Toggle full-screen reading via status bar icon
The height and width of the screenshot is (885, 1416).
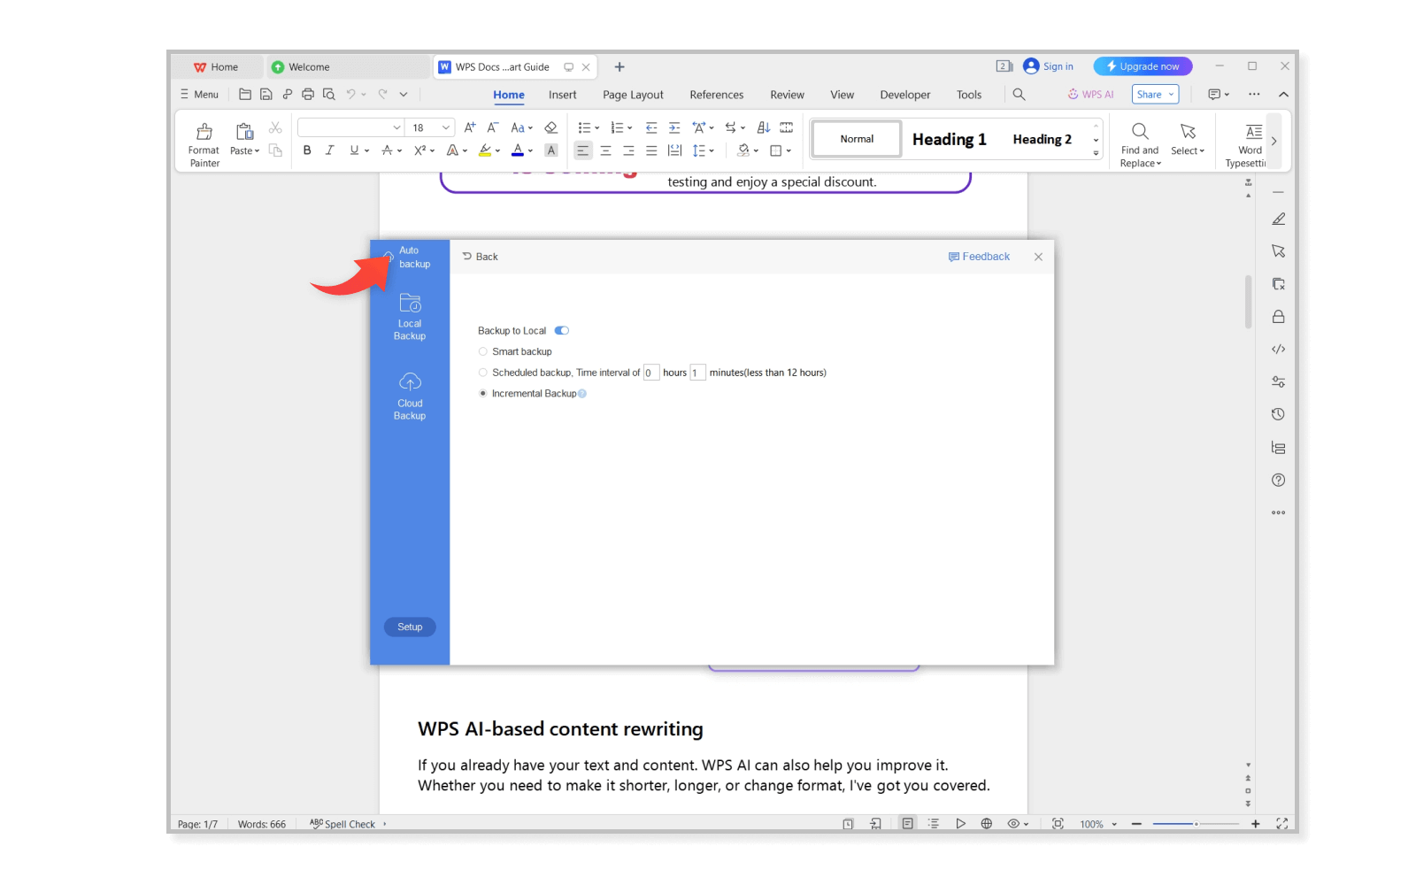[1281, 823]
